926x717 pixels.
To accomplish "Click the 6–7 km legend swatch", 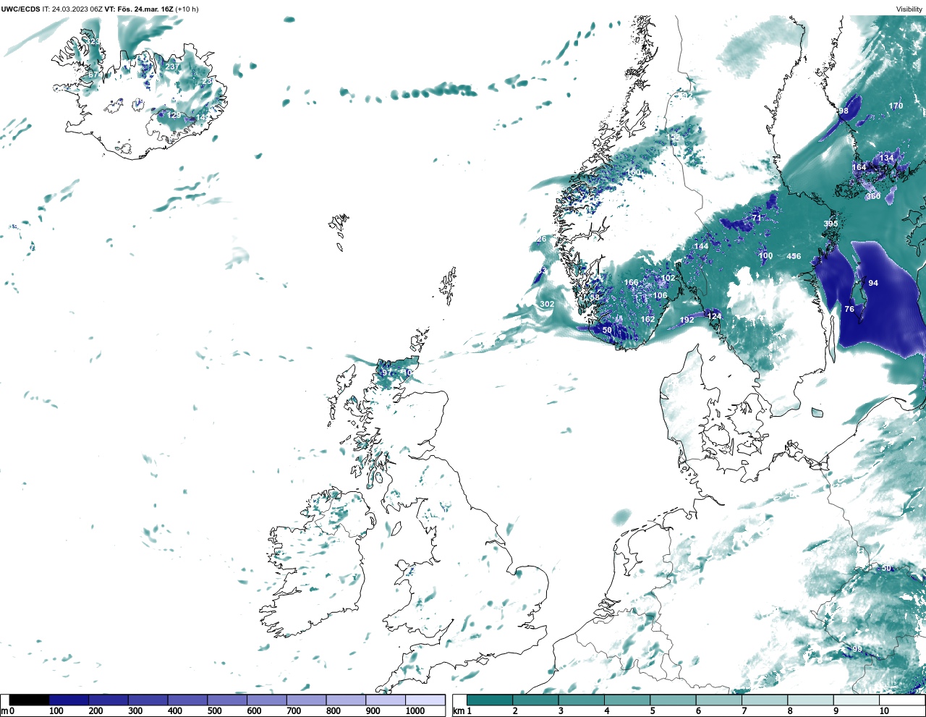I will pos(718,700).
